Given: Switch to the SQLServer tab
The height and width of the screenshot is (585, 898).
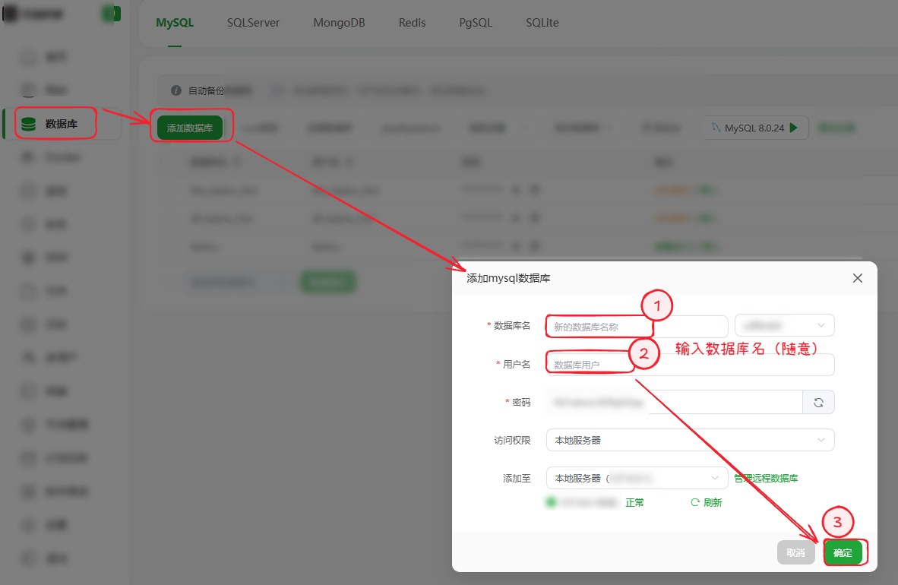Looking at the screenshot, I should pos(253,23).
